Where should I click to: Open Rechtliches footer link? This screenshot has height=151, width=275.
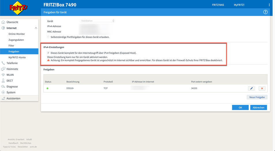point(26,143)
